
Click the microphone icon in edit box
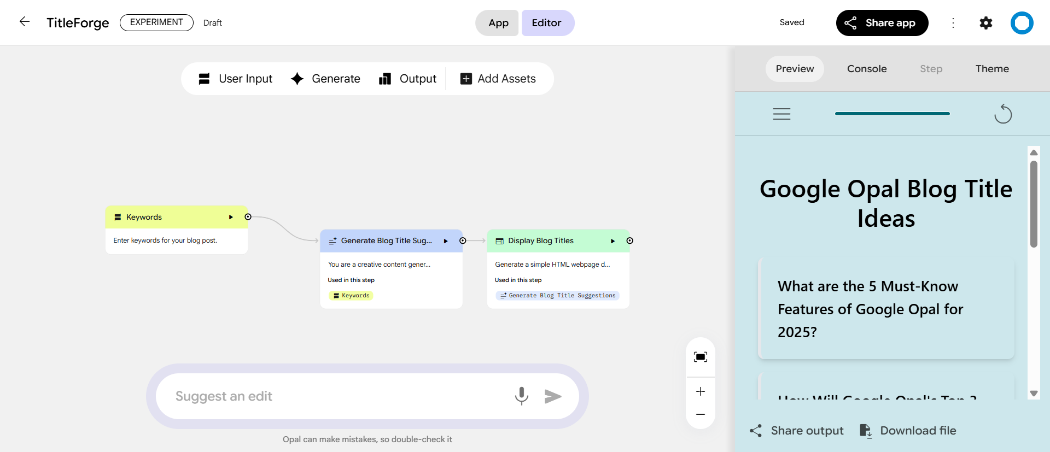point(521,396)
